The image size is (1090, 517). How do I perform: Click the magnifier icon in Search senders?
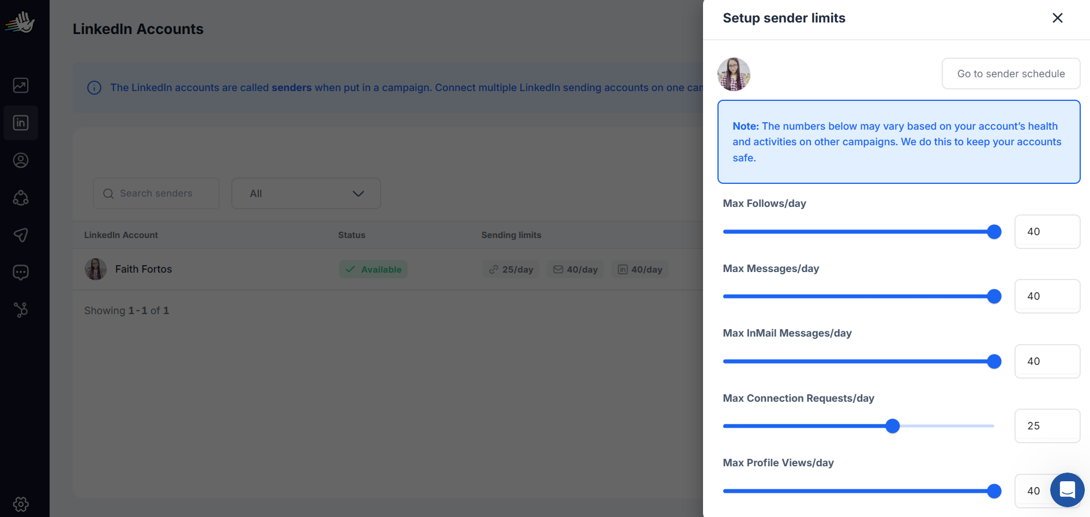[x=108, y=194]
